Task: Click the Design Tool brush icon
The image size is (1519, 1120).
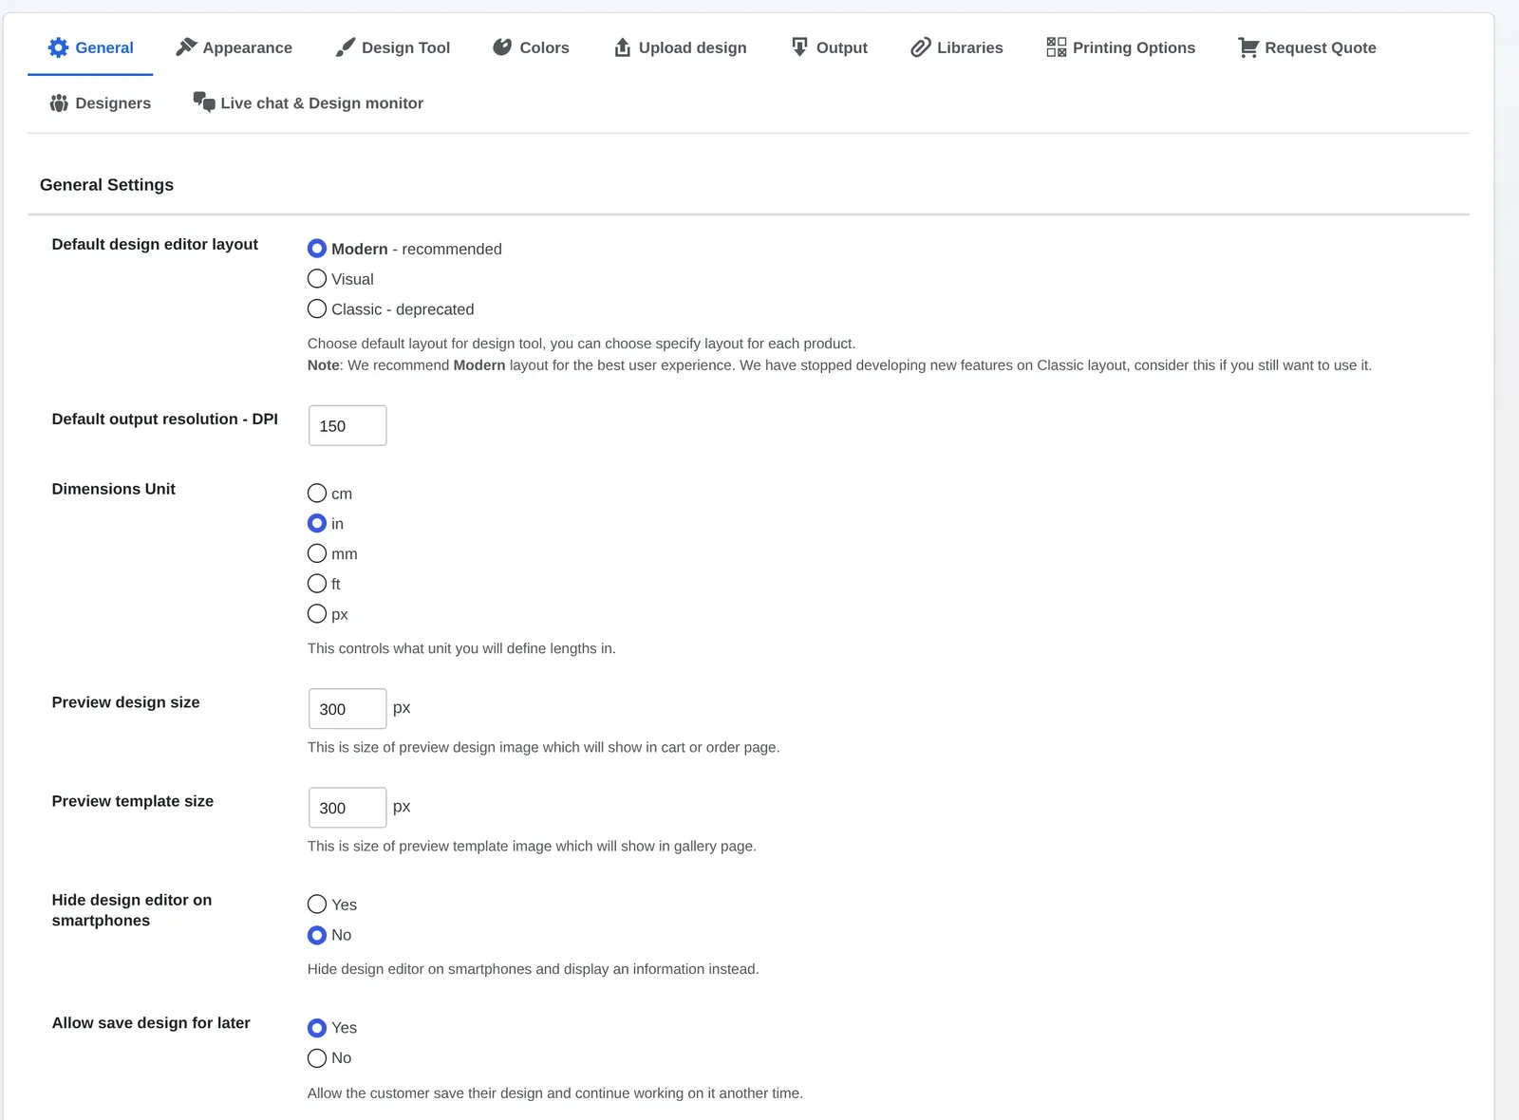Action: coord(346,47)
